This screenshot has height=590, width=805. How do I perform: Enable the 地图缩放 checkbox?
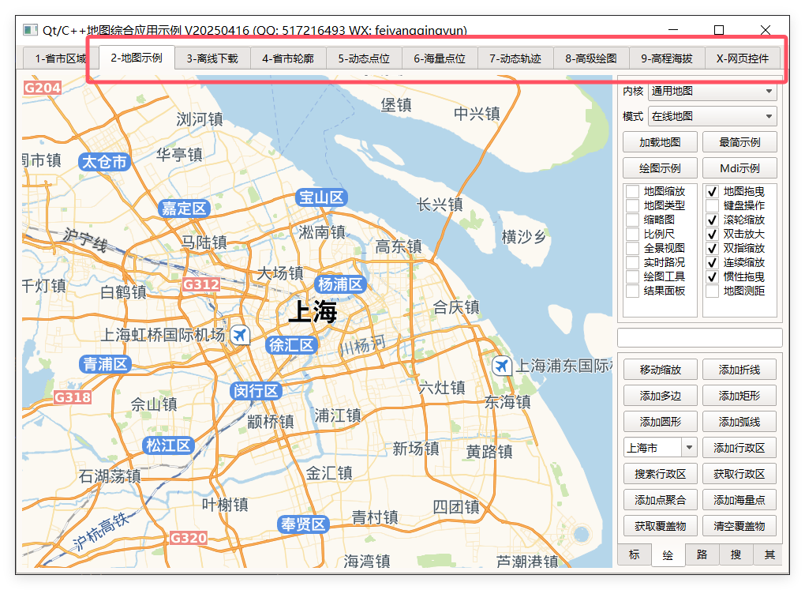coord(633,191)
